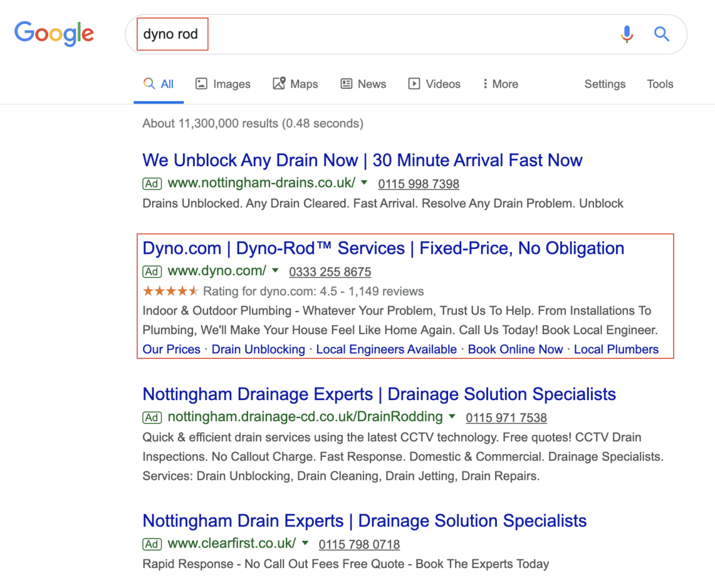Select the All results tab
The width and height of the screenshot is (715, 583).
click(158, 84)
